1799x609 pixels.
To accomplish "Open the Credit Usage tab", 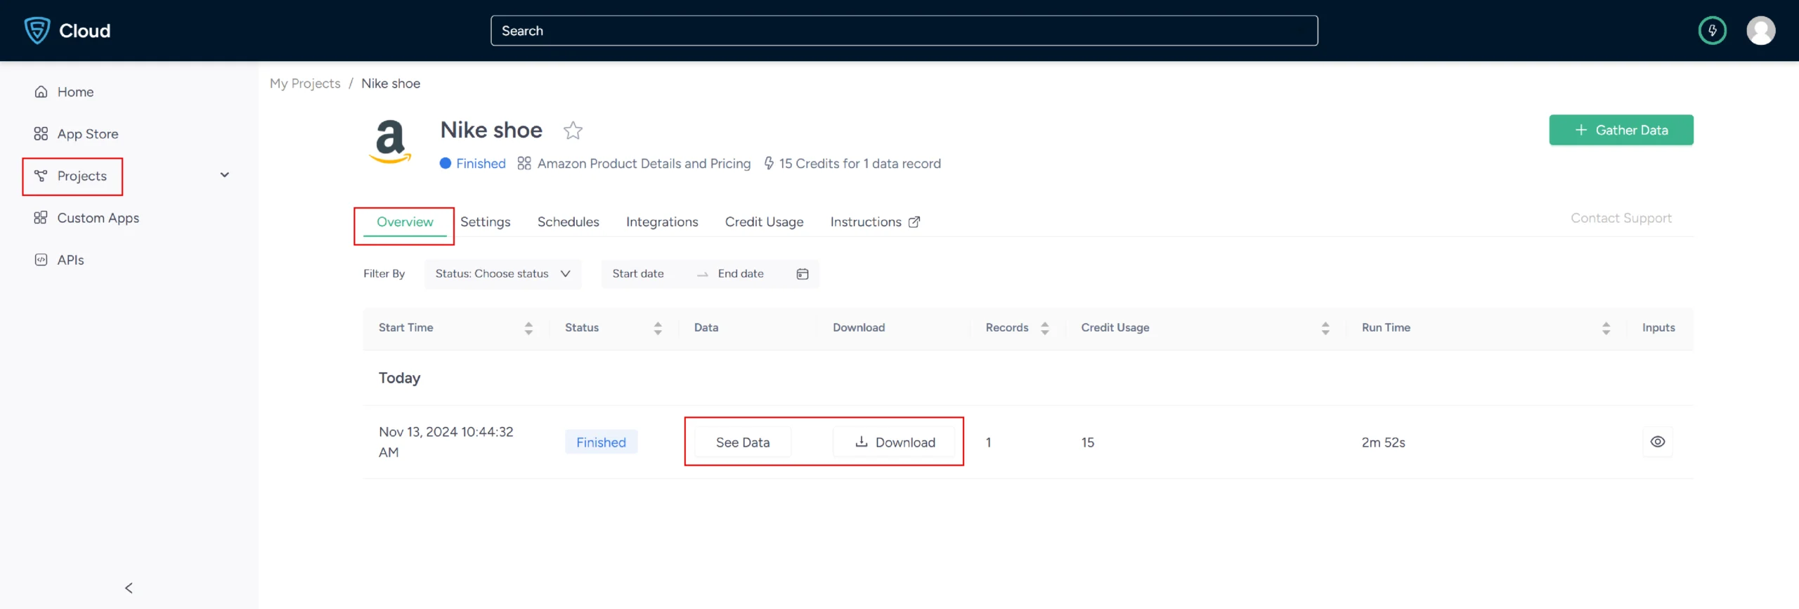I will coord(764,222).
